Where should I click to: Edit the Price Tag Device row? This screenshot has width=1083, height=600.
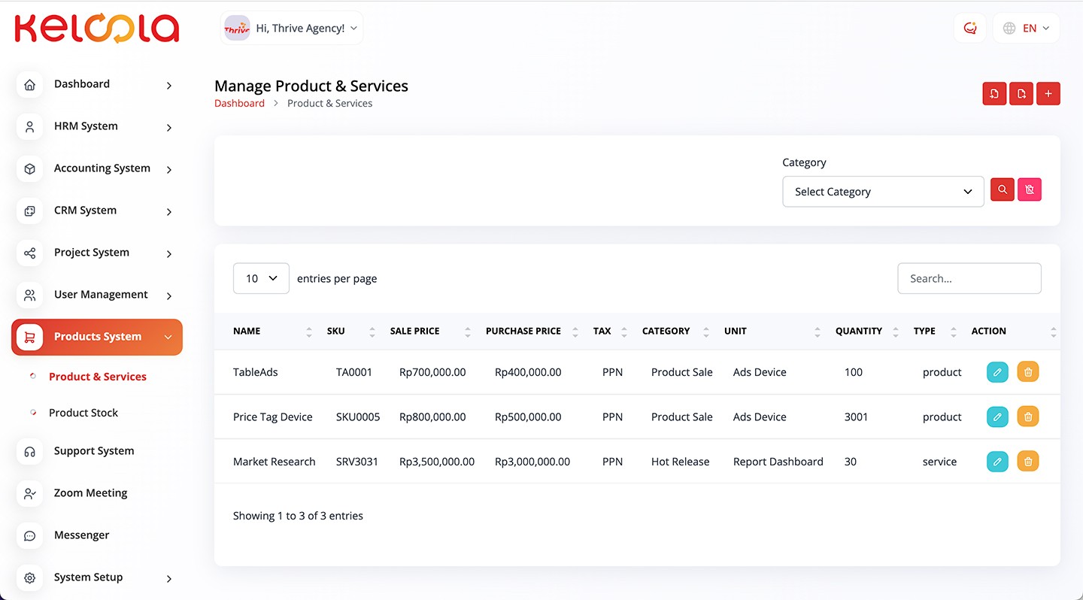tap(997, 417)
